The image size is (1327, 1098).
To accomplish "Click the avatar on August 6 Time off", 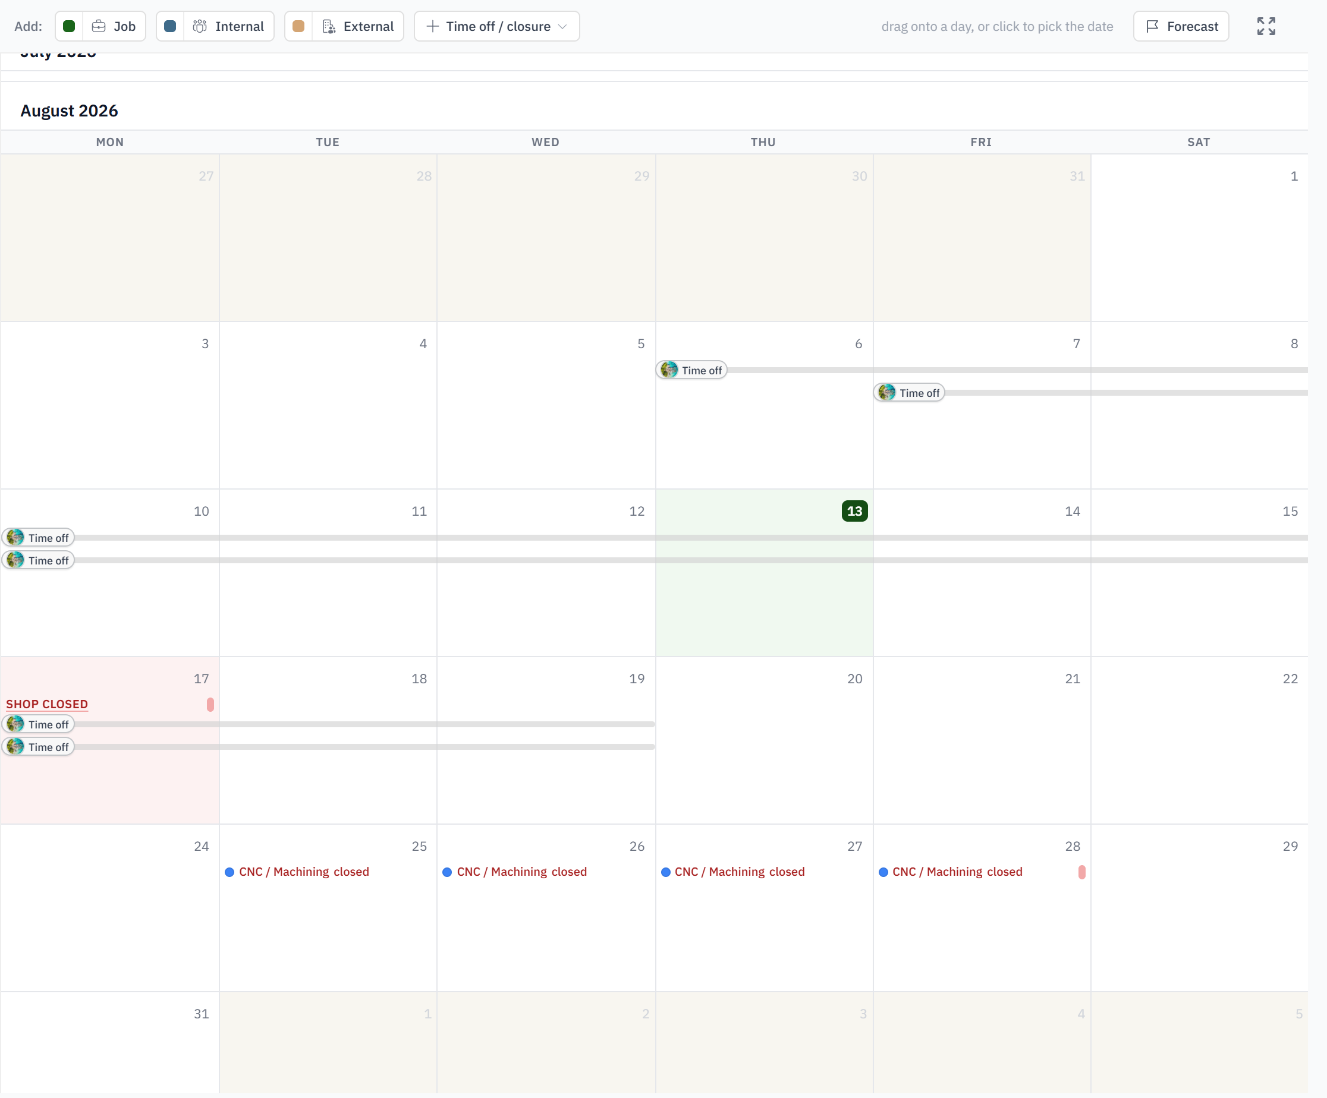I will [669, 370].
